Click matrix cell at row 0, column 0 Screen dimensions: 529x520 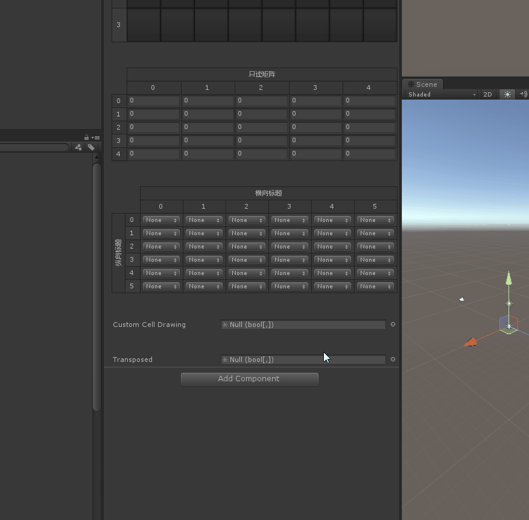click(x=154, y=101)
